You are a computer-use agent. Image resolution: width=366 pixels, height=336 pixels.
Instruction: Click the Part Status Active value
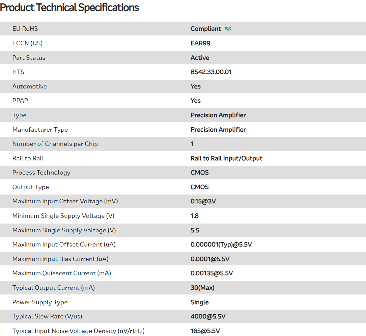point(200,58)
